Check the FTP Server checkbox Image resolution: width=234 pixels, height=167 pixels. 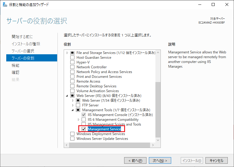coord(78,105)
